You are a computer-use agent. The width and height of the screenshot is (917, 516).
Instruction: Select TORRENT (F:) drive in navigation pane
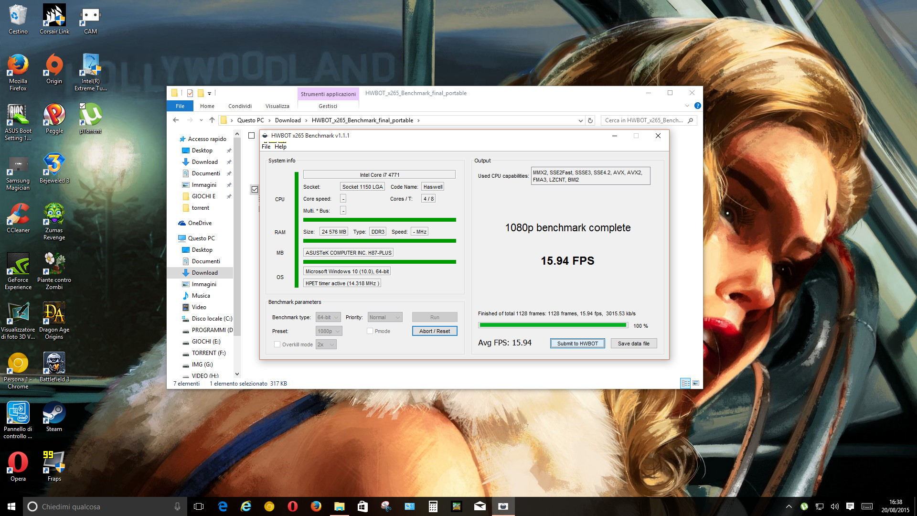[209, 353]
